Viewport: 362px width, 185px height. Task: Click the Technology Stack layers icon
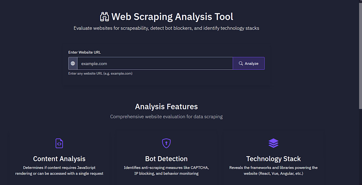[x=273, y=143]
